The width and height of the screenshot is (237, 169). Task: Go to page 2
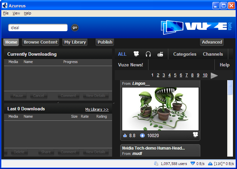(x=158, y=75)
